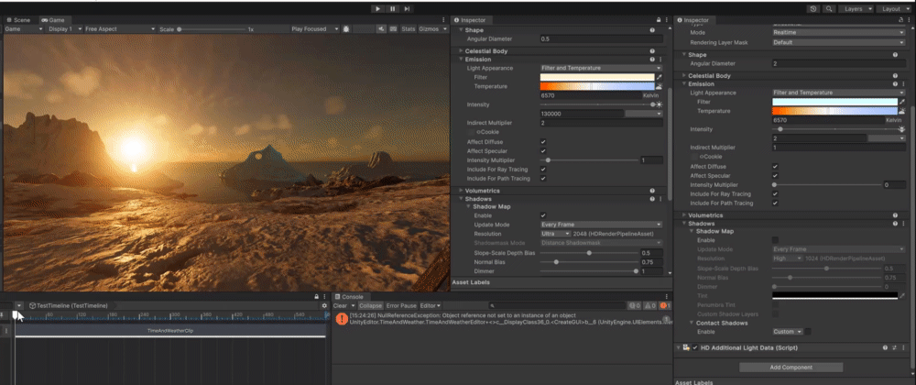Toggle the mute audio icon in Game view
Viewport: 916px width, 385px height.
tap(381, 28)
